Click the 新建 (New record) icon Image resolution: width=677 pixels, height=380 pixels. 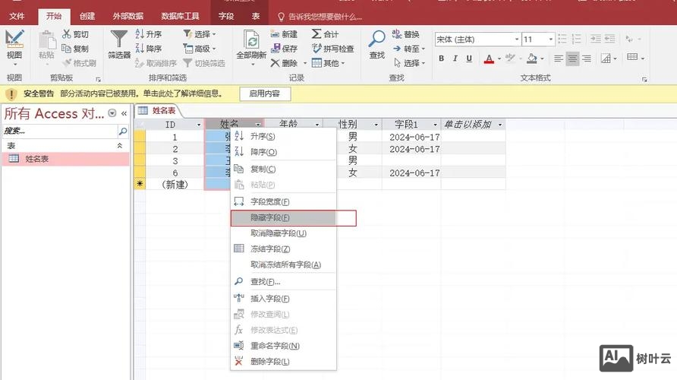tap(275, 34)
